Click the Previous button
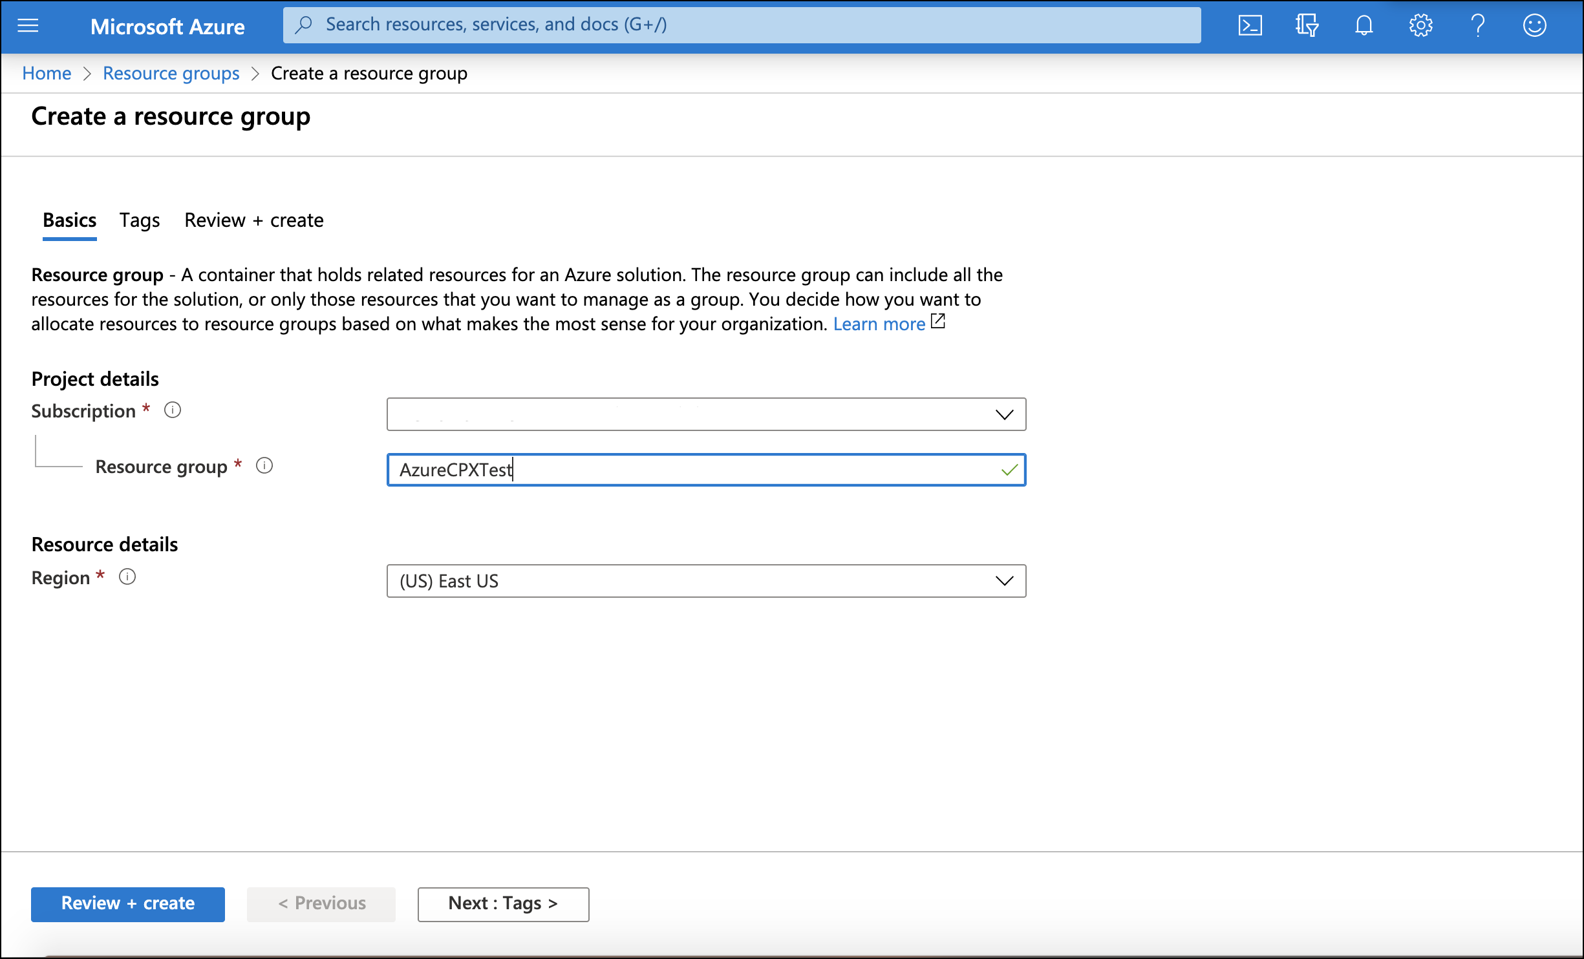 [x=321, y=903]
